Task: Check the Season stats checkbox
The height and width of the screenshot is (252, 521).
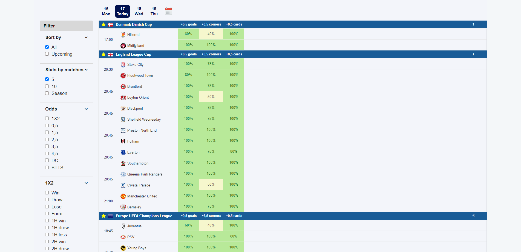Action: point(47,93)
